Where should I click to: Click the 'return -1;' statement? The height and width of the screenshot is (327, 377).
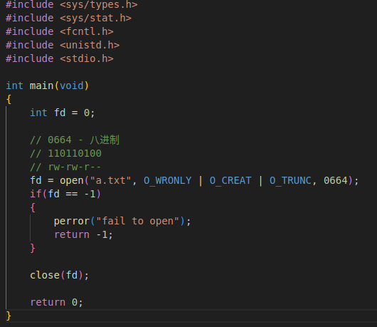pos(83,234)
